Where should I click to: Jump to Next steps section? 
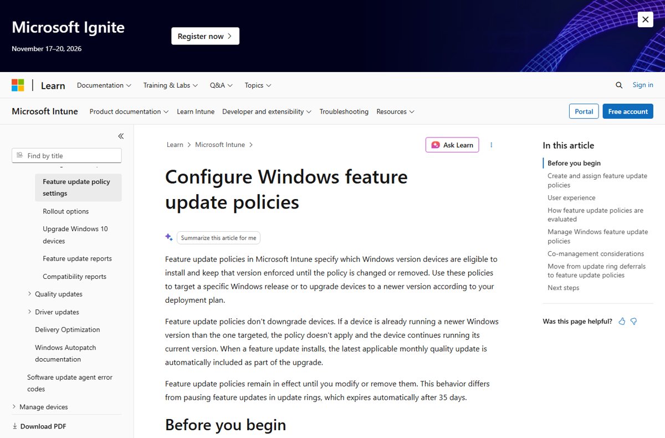564,288
